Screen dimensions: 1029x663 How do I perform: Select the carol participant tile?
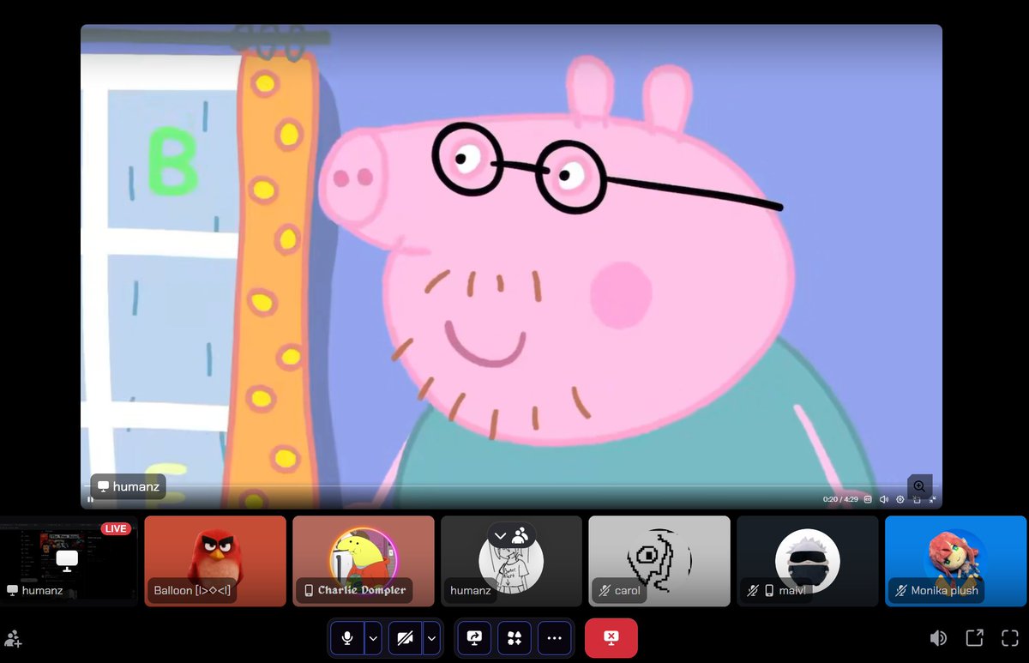tap(659, 561)
